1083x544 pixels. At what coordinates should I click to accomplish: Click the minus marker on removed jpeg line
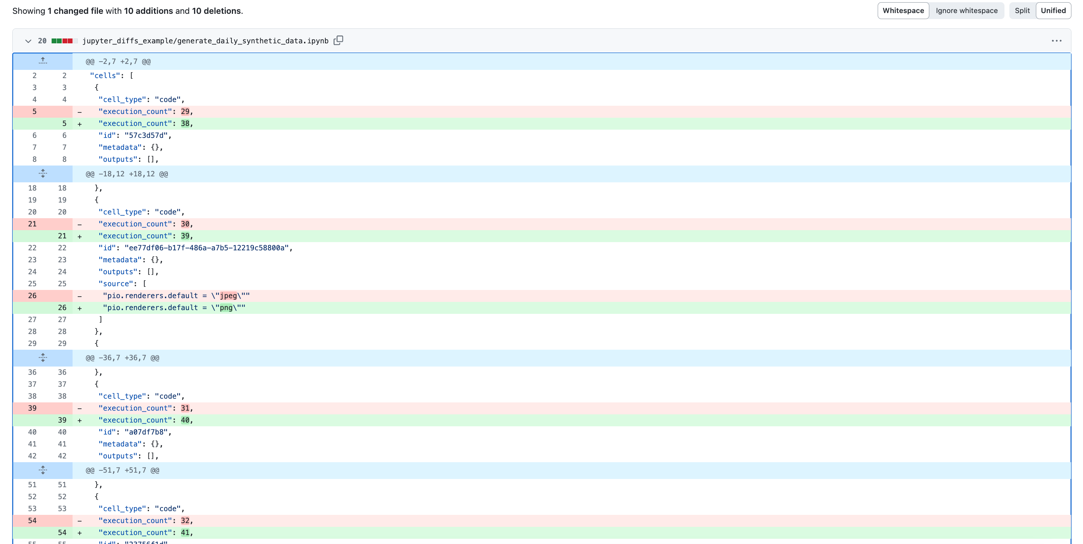coord(79,296)
